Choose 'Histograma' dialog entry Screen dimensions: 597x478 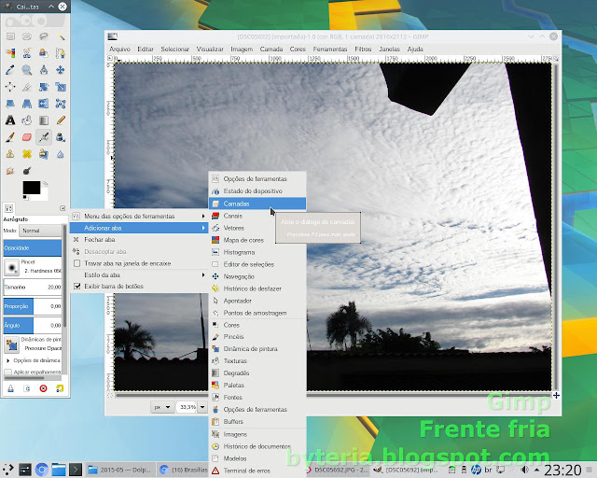point(257,252)
